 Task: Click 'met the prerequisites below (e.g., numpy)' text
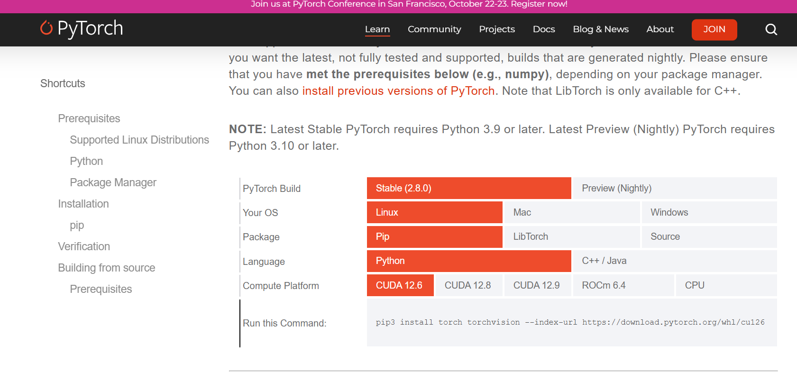tap(428, 74)
